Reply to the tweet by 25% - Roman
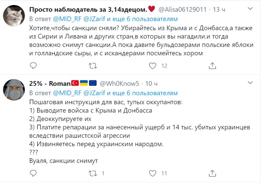This screenshot has height=184, width=265. (x=33, y=173)
